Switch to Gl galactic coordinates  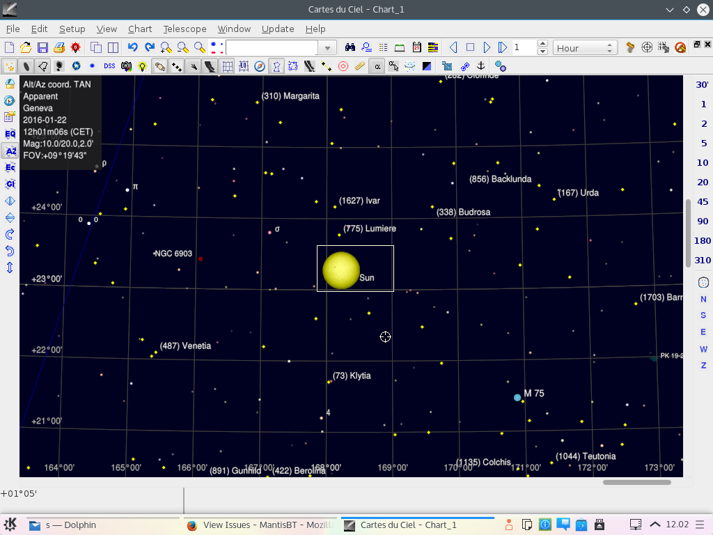tap(10, 184)
